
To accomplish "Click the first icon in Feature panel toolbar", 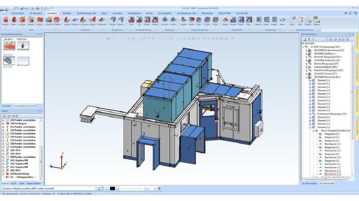I will [x=4, y=116].
